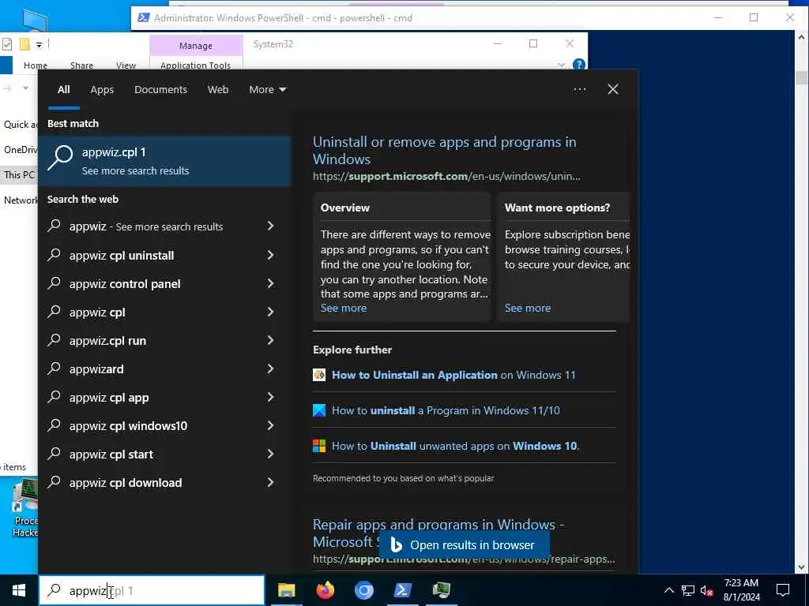Switch to the Documents search tab
This screenshot has height=606, width=809.
tap(160, 90)
